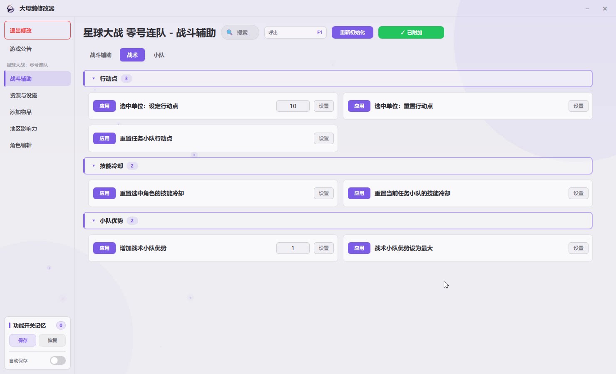Open the 小队 tab
This screenshot has width=616, height=374.
click(x=159, y=55)
